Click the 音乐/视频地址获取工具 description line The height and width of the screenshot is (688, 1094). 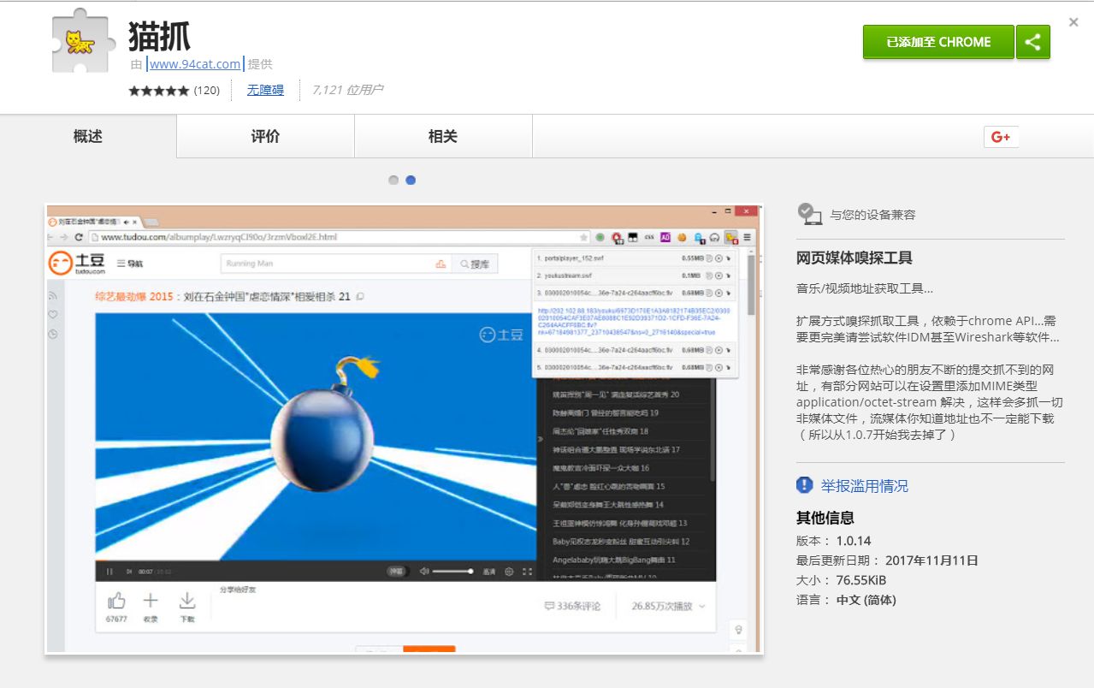tap(865, 289)
